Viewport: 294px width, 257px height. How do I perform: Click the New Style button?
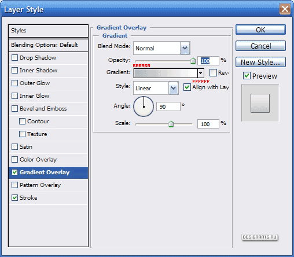tap(260, 62)
